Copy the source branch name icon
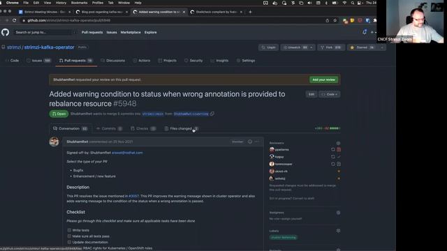The width and height of the screenshot is (447, 251). click(212, 114)
